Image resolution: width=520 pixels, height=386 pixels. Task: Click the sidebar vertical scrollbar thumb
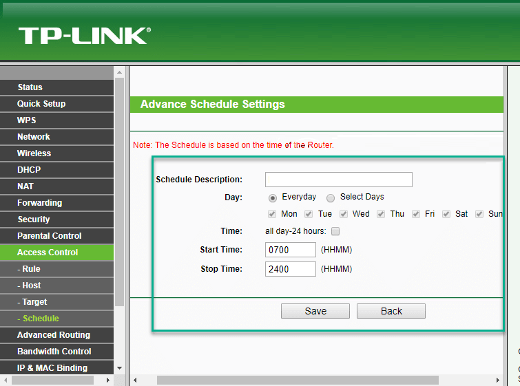pos(120,192)
